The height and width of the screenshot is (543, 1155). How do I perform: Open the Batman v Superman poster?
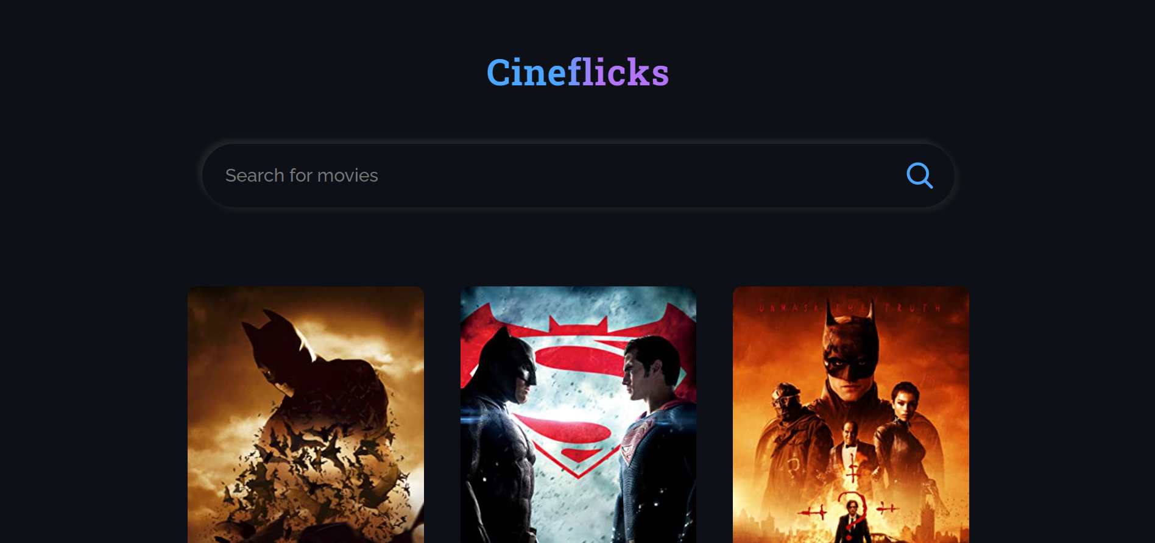tap(578, 414)
